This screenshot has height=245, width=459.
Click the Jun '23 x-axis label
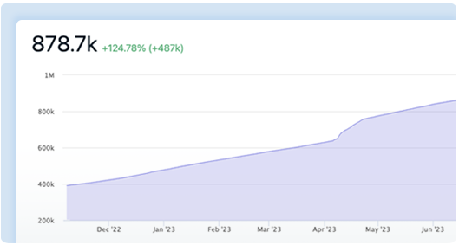(x=433, y=229)
